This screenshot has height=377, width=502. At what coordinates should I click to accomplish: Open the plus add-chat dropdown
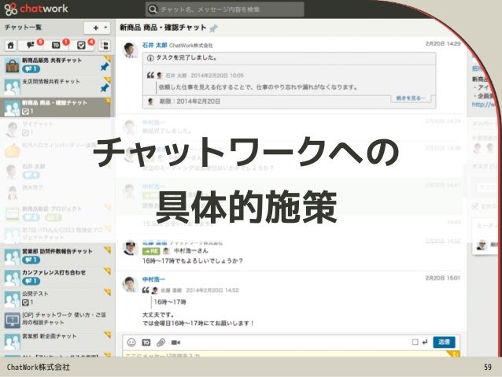98,28
